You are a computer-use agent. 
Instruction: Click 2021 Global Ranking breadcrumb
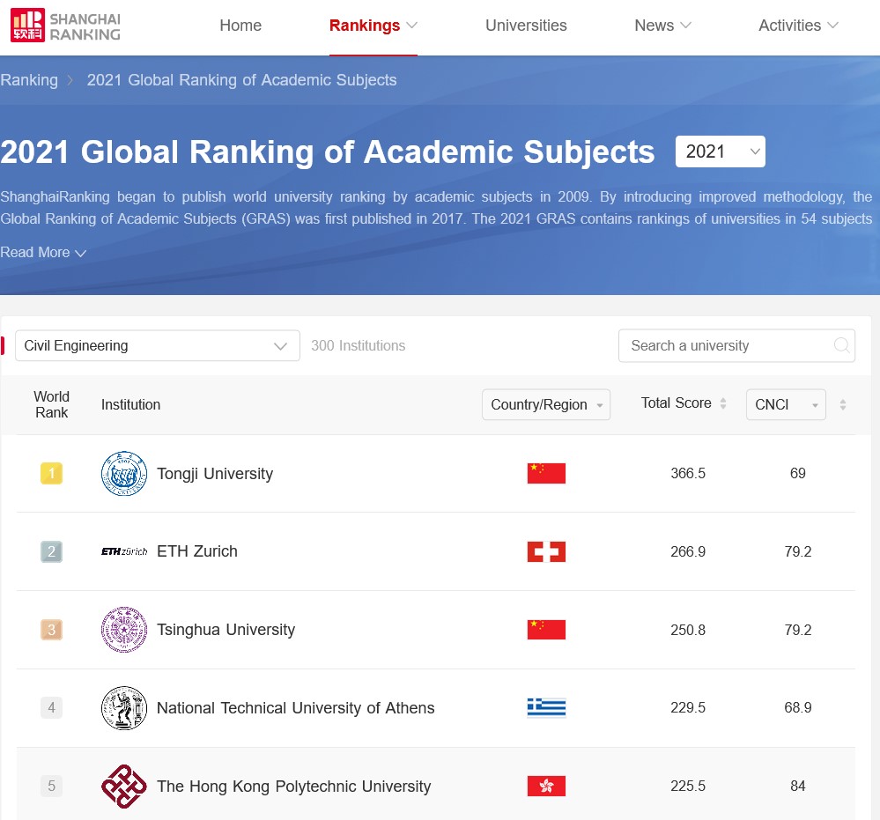pos(241,79)
